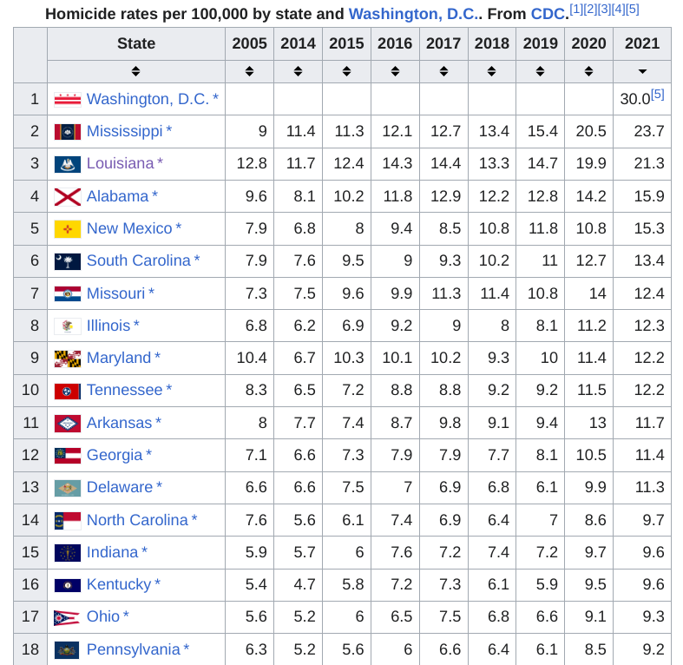Open the Mississippi state link
The width and height of the screenshot is (683, 665).
pyautogui.click(x=125, y=131)
